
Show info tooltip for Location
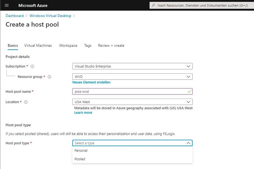pos(26,102)
